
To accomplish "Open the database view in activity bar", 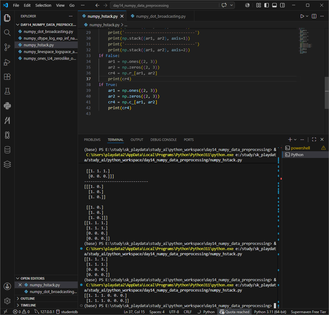I will (7, 150).
